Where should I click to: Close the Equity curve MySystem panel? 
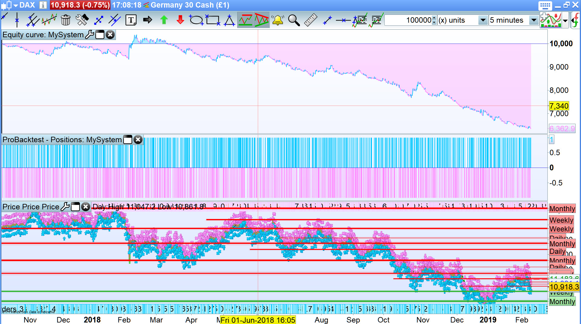click(x=110, y=35)
